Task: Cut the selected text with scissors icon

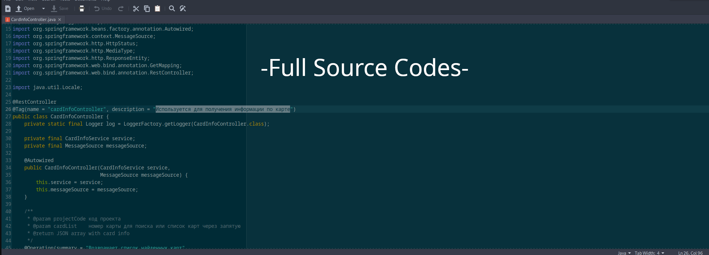Action: 136,9
